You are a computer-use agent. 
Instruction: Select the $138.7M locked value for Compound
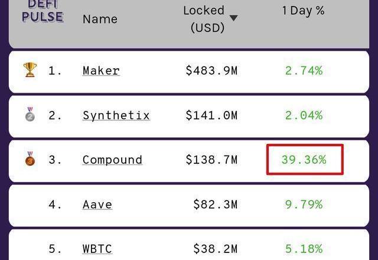point(211,160)
